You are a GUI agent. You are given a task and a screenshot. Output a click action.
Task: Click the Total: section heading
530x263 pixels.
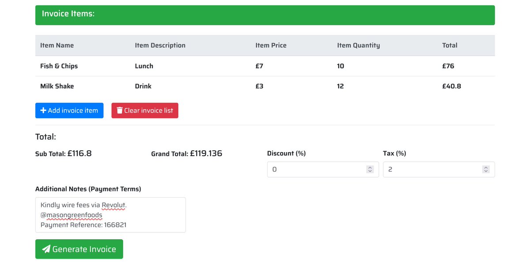coord(45,137)
